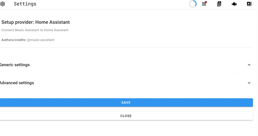Click the 'Authors/credits:' label
This screenshot has height=136, width=258.
[14, 40]
